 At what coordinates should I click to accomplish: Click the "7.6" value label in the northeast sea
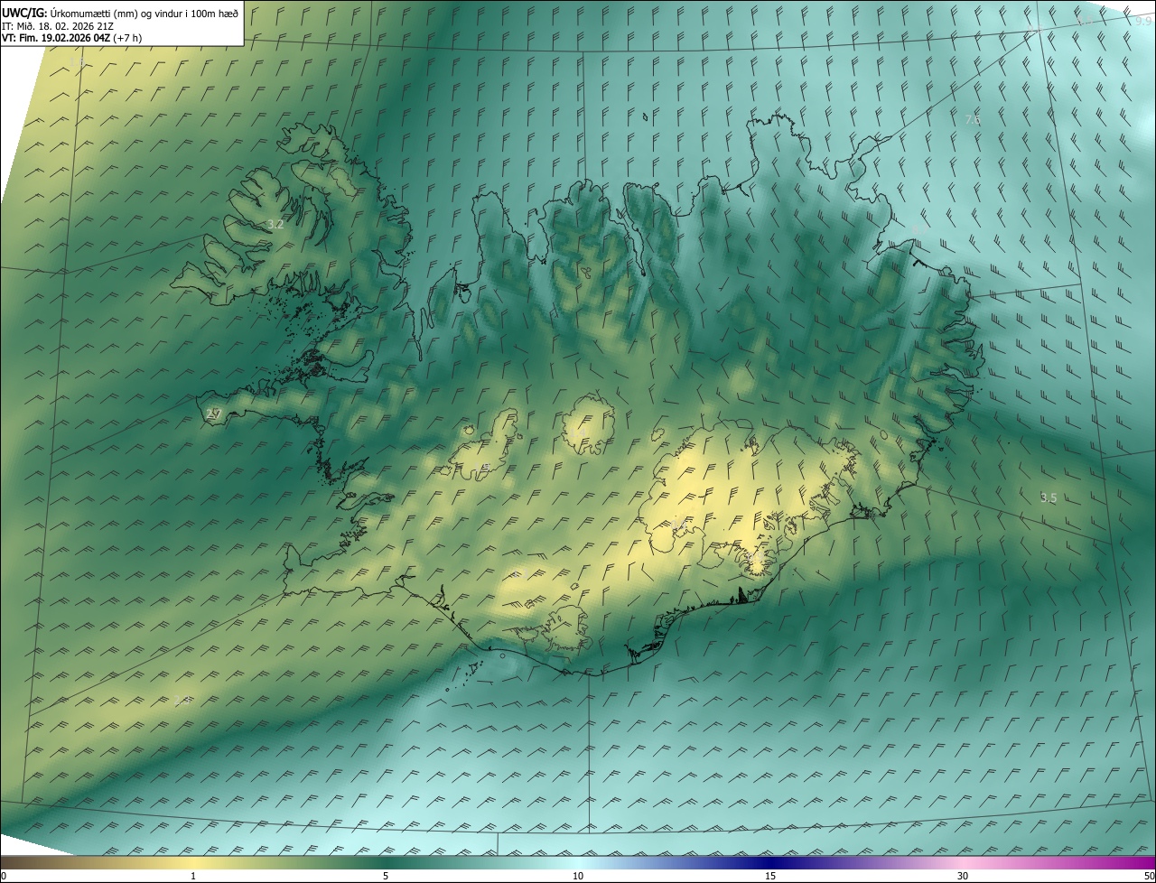click(x=973, y=119)
